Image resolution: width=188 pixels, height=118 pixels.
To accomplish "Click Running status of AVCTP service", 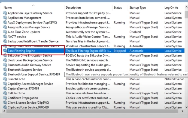I will click(x=119, y=36).
